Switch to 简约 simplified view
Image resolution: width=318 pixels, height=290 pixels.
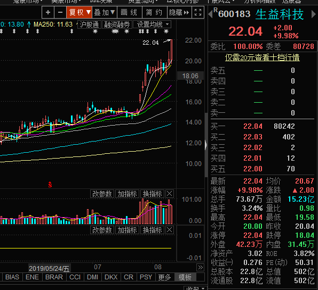pyautogui.click(x=154, y=12)
